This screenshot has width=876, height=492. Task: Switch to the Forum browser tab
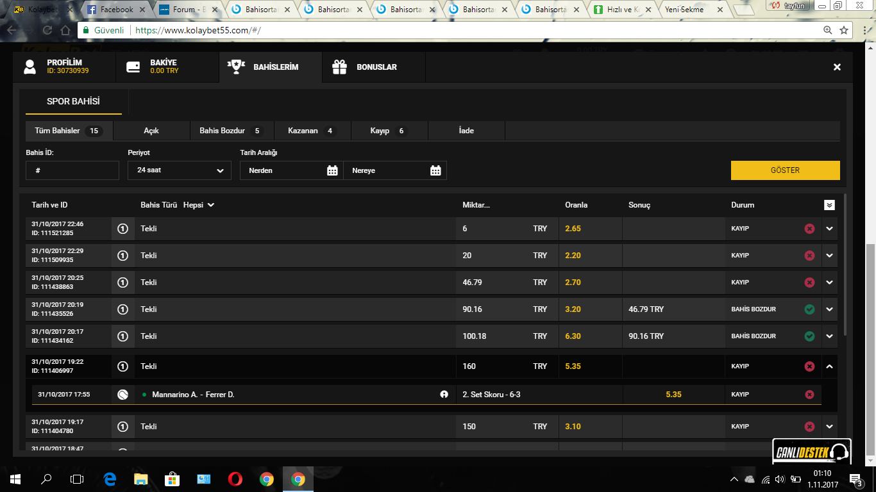pyautogui.click(x=189, y=10)
